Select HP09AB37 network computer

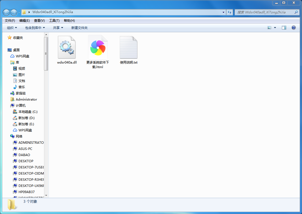coord(24,192)
